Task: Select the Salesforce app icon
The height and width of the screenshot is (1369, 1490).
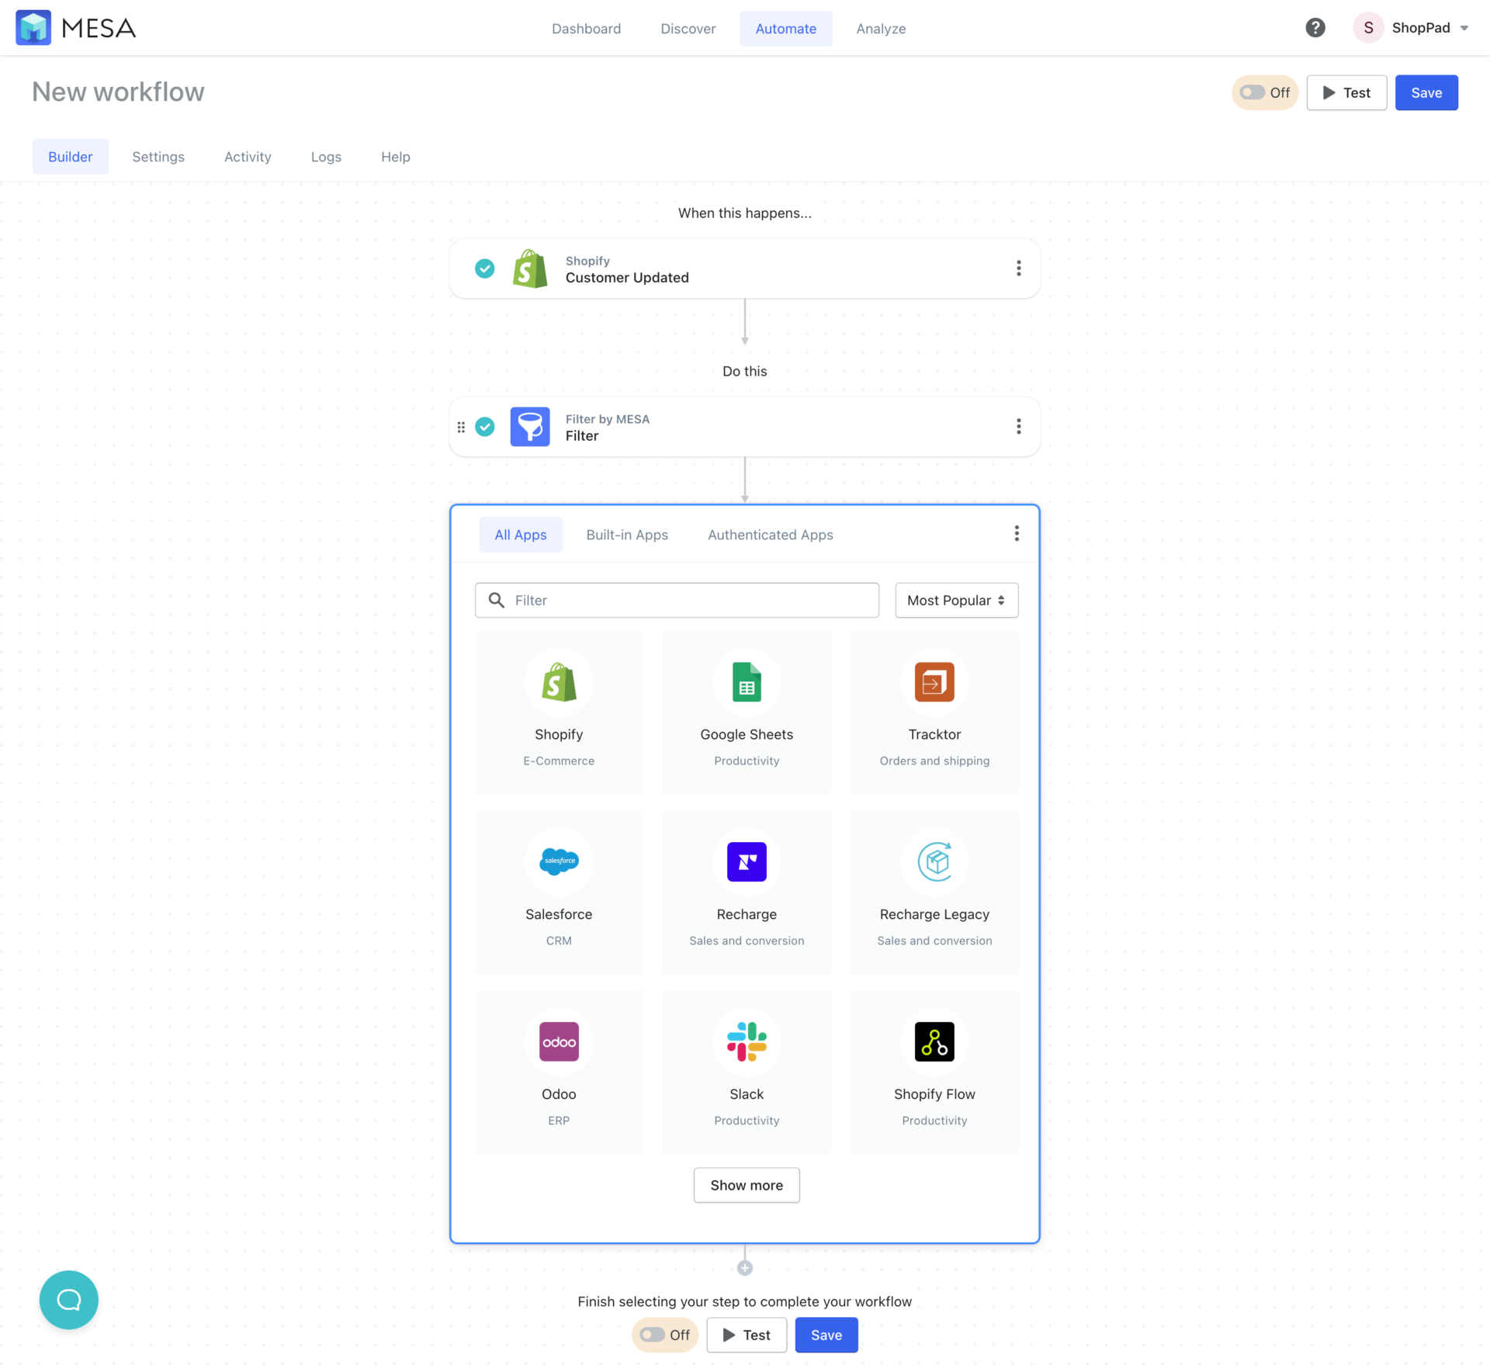Action: point(559,861)
